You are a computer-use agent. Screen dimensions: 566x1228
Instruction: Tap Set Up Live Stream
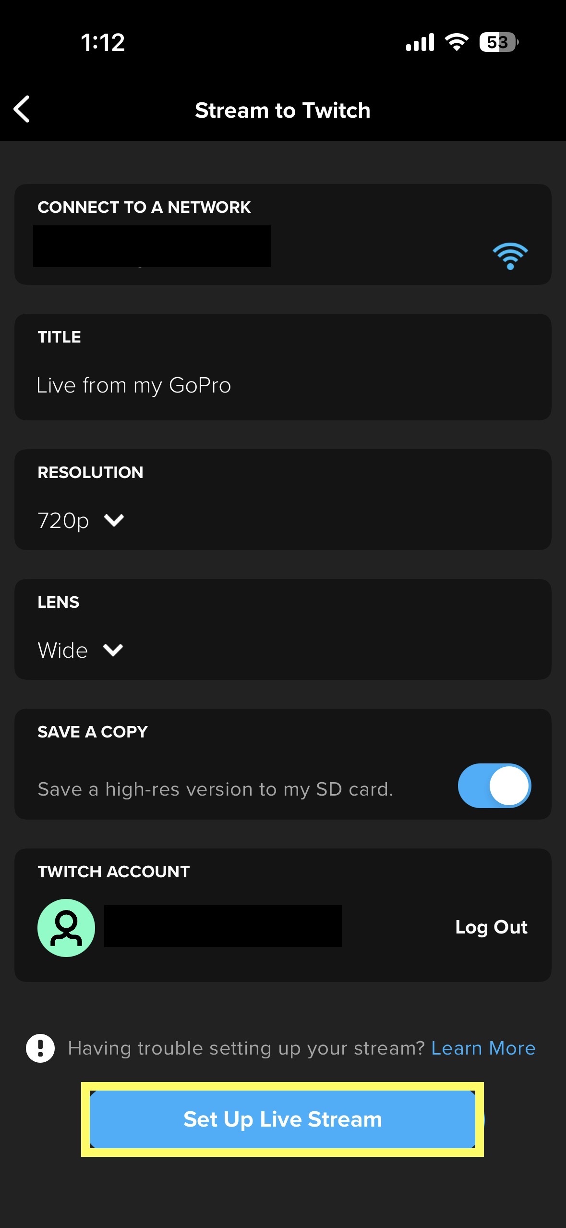284,1119
